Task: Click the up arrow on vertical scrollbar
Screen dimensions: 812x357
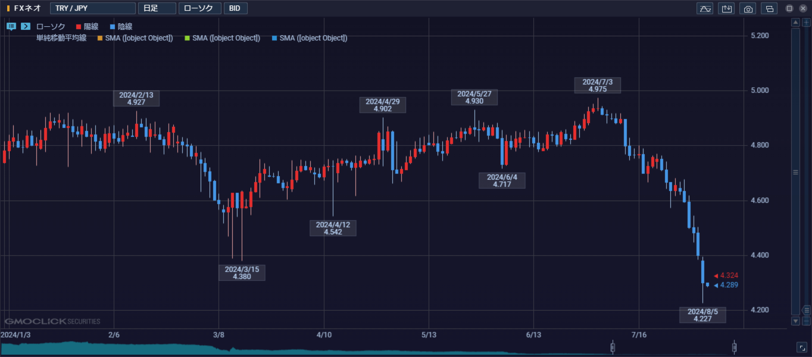Action: point(795,23)
